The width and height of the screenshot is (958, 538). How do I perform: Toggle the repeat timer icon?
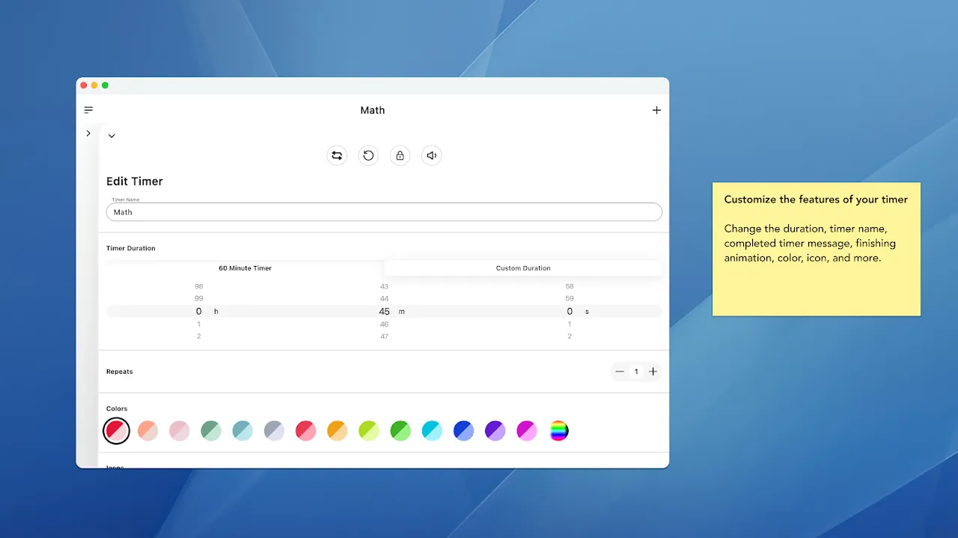(337, 155)
